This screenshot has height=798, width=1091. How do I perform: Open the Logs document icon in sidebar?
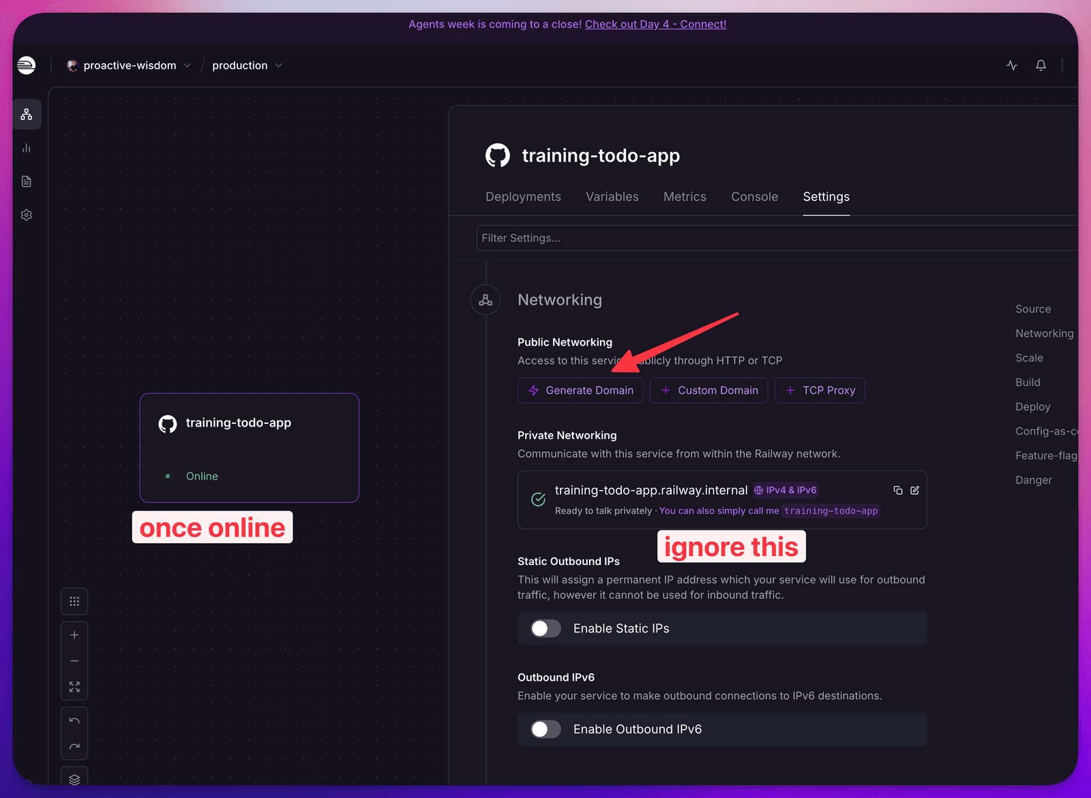pyautogui.click(x=27, y=181)
